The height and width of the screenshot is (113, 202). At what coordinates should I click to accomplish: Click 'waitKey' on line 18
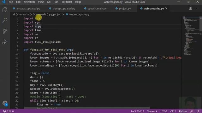[x=53, y=85]
